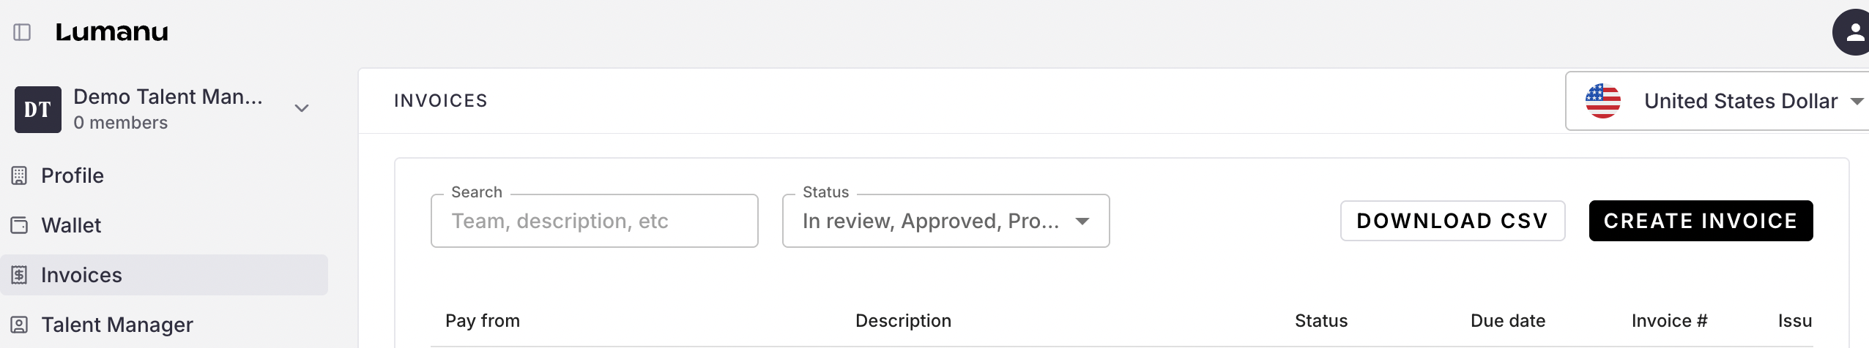Open the user account avatar menu
This screenshot has height=348, width=1869.
tap(1852, 32)
